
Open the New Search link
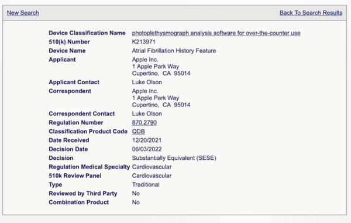pyautogui.click(x=23, y=13)
